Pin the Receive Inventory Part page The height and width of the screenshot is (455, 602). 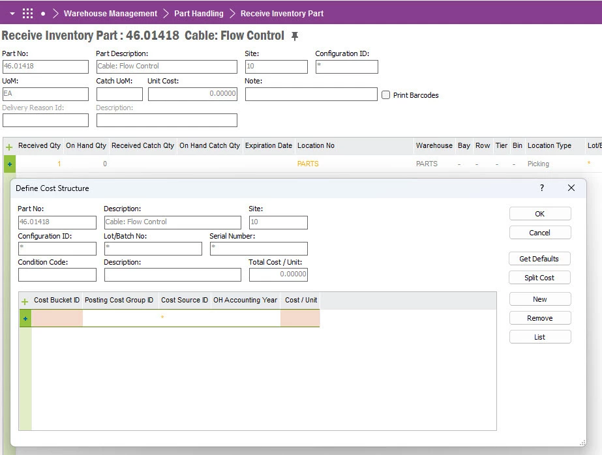click(x=294, y=37)
